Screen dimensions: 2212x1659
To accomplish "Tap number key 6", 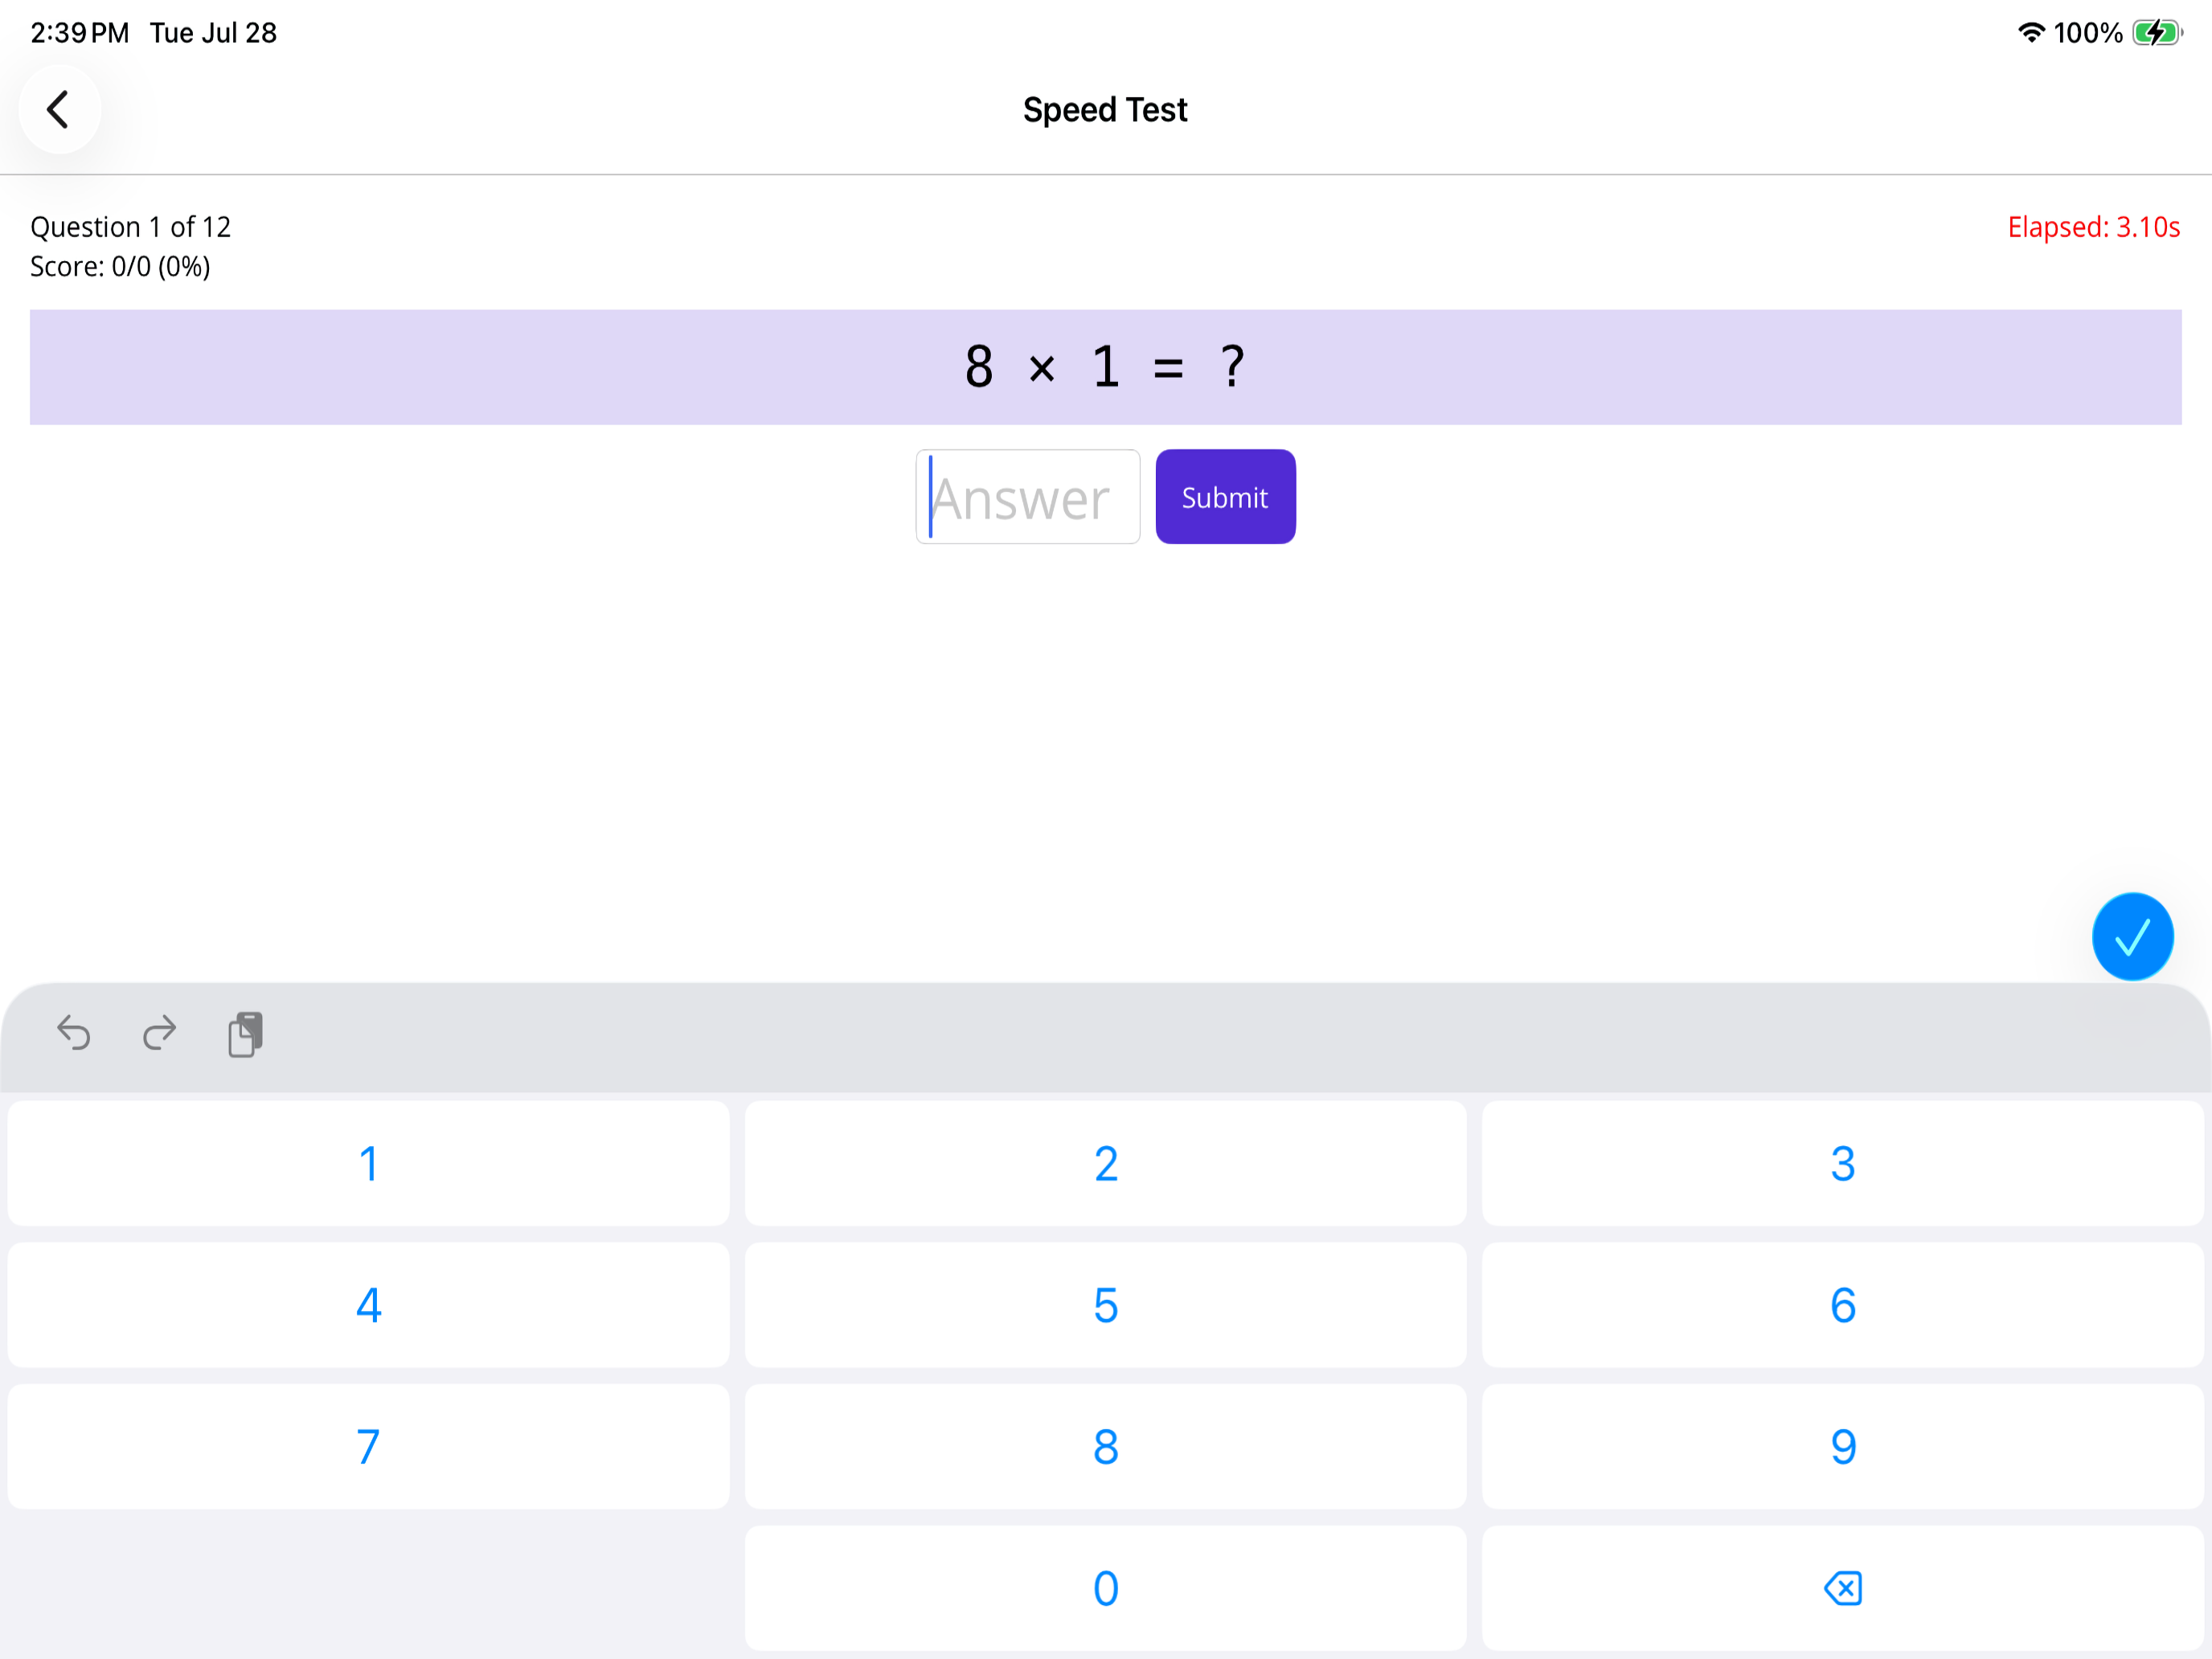I will point(1842,1305).
